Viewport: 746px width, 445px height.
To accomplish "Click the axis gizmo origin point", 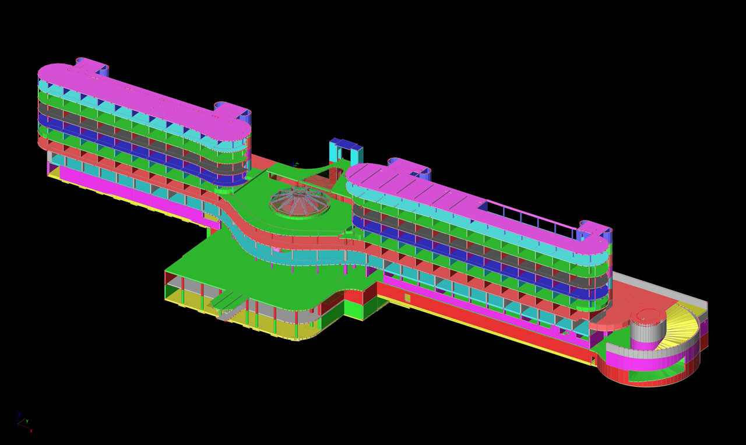I will (x=17, y=423).
